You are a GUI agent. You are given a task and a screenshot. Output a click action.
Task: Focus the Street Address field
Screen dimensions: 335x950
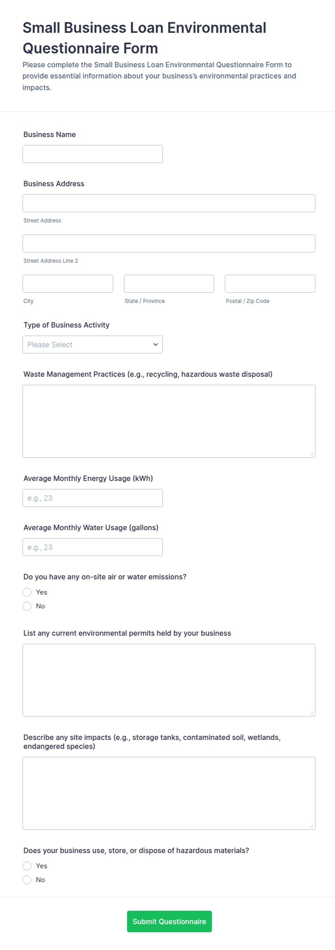169,203
